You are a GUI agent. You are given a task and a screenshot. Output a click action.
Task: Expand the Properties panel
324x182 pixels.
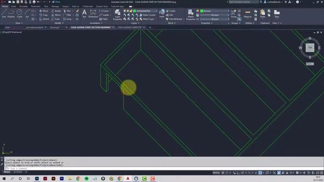pos(207,23)
